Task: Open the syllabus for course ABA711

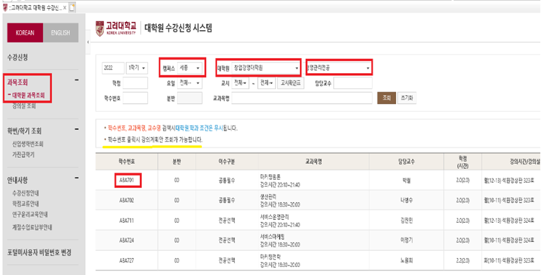Action: click(x=127, y=220)
